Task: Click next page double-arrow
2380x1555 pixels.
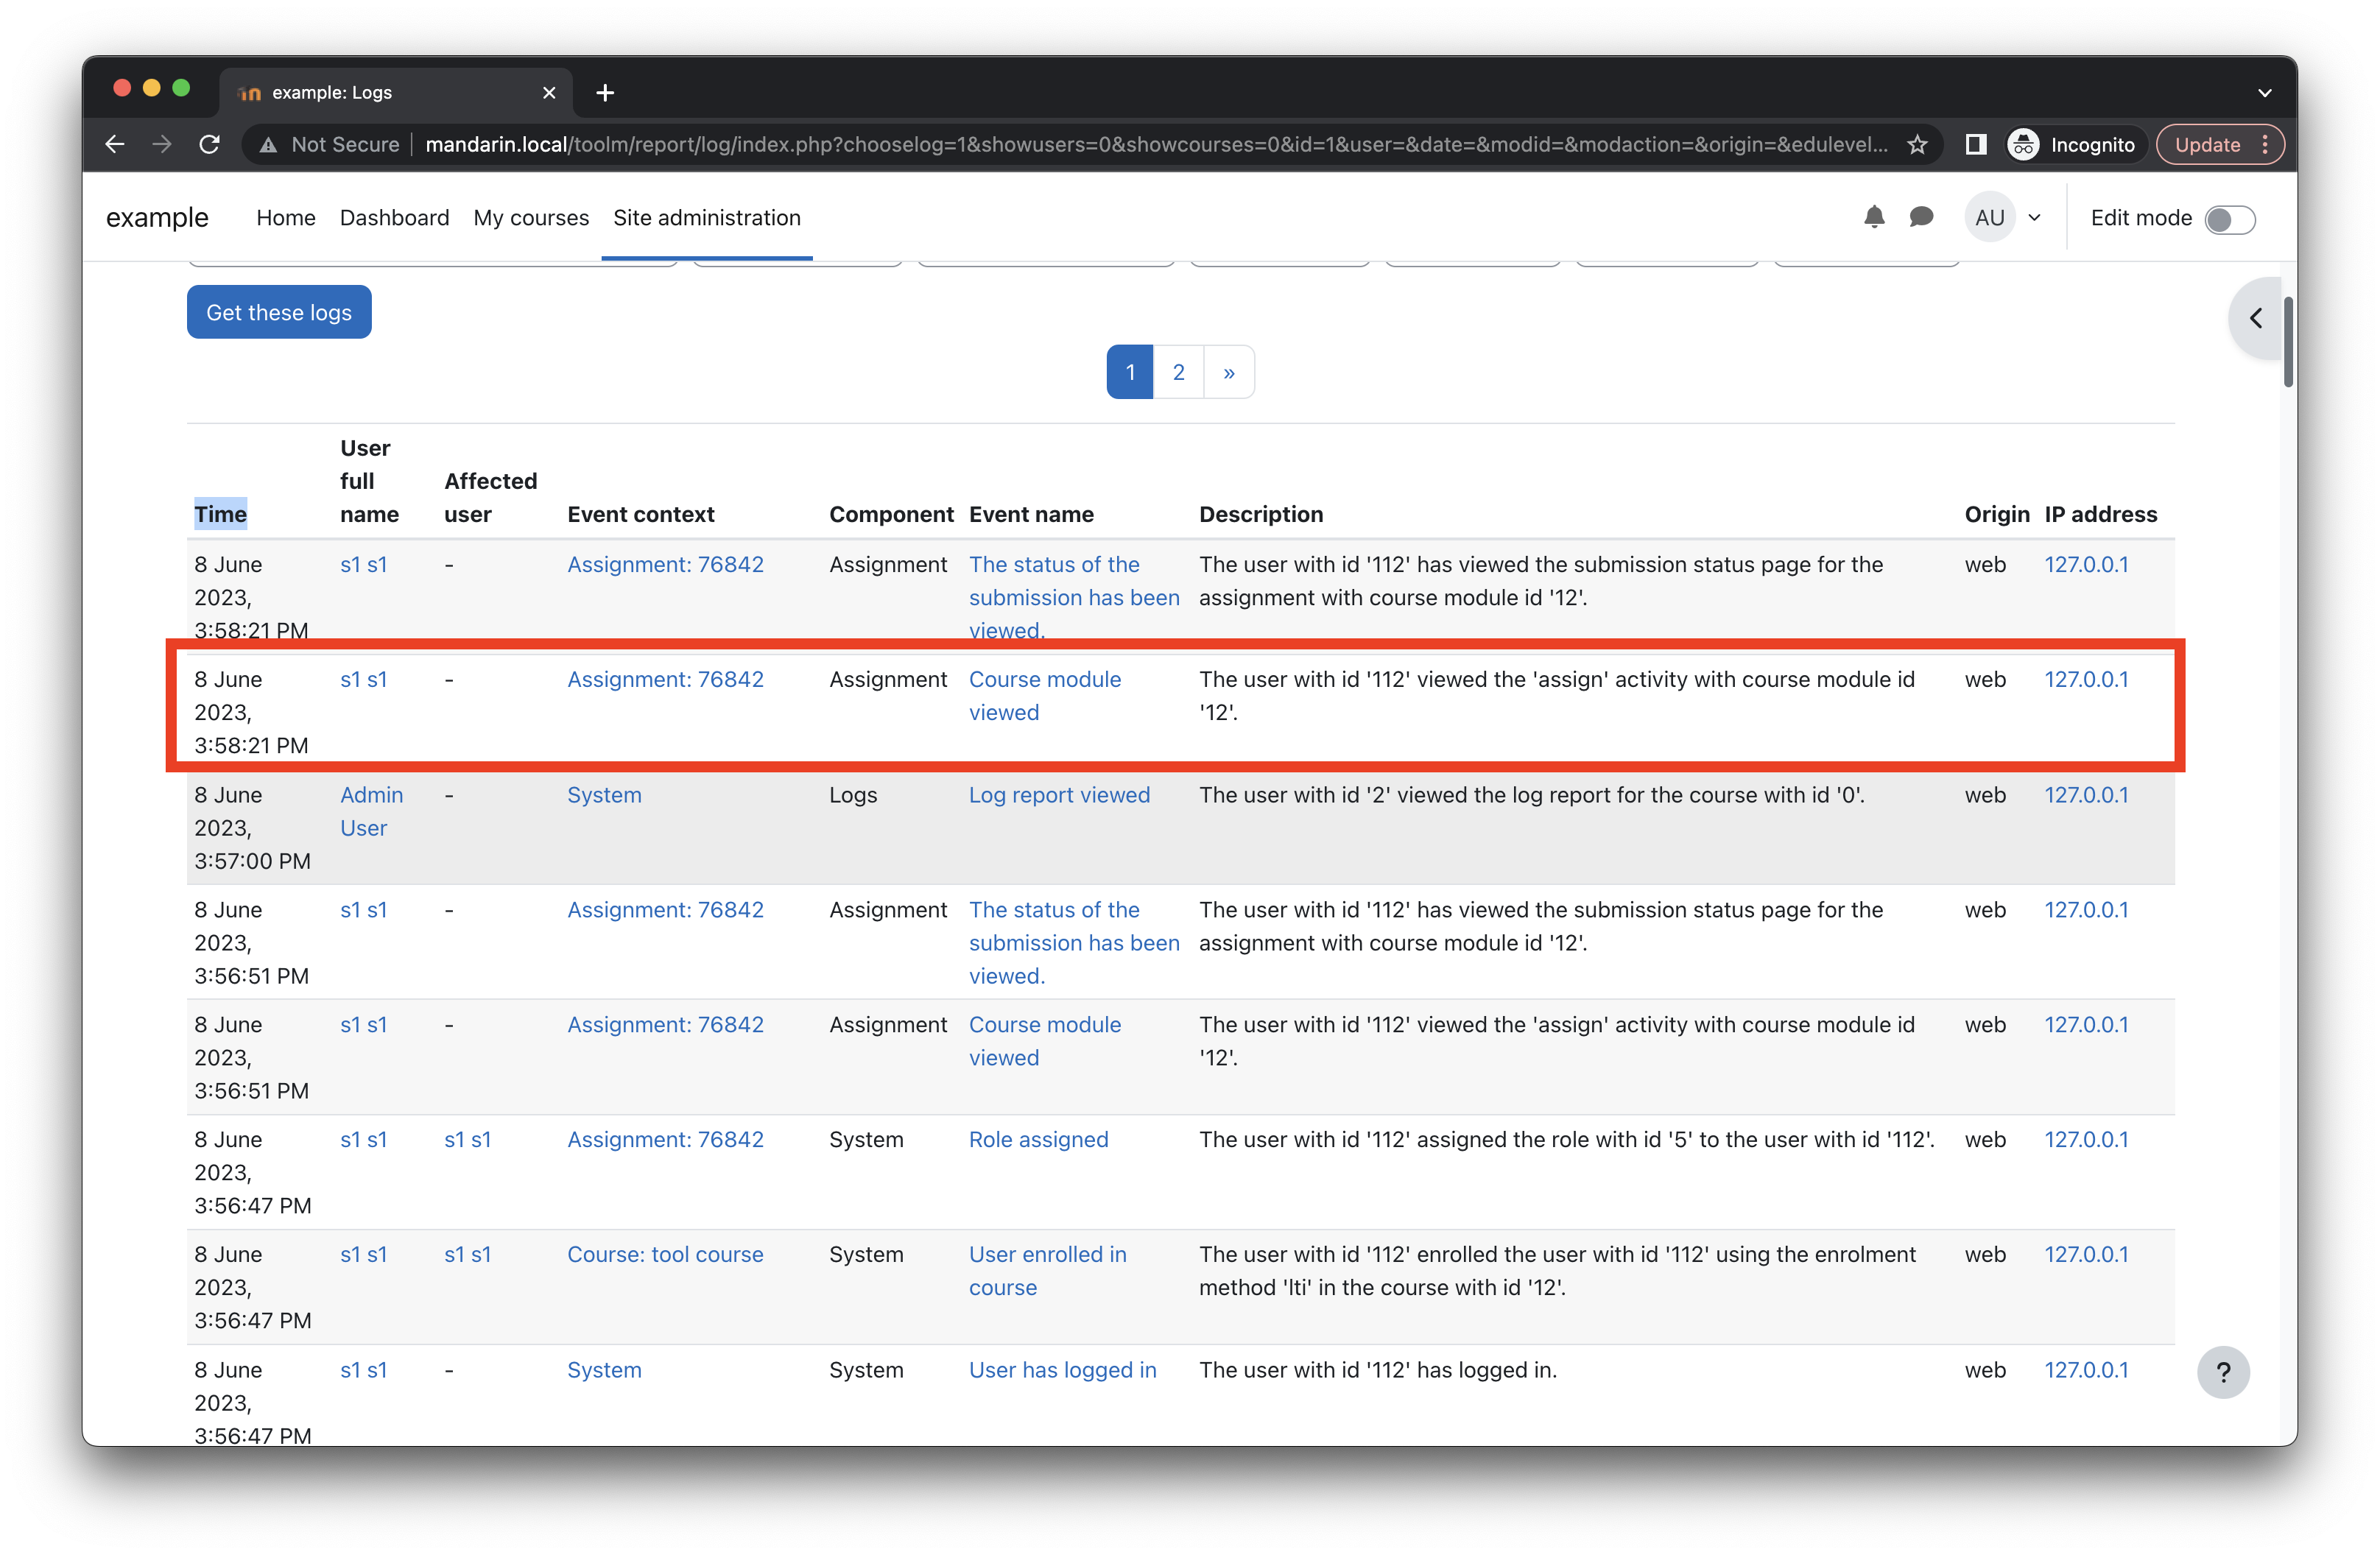Action: [x=1229, y=372]
